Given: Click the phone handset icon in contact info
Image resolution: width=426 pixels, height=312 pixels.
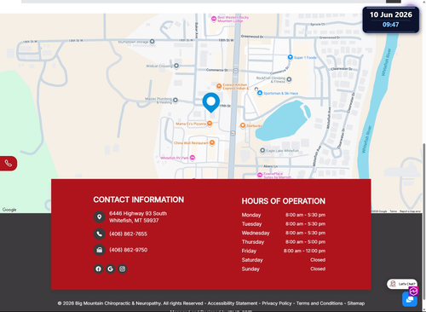Looking at the screenshot, I should coord(99,234).
